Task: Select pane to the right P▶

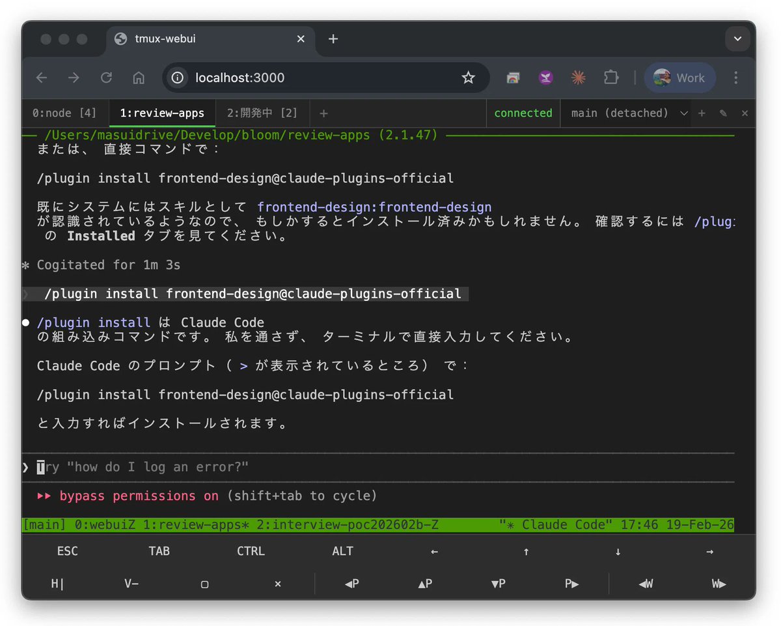Action: [x=571, y=584]
